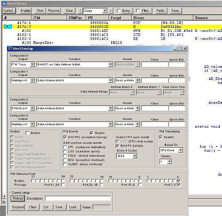The width and height of the screenshot is (222, 216).
Task: Enable ITM stimulus port 31 checkbox
Action: [33, 181]
